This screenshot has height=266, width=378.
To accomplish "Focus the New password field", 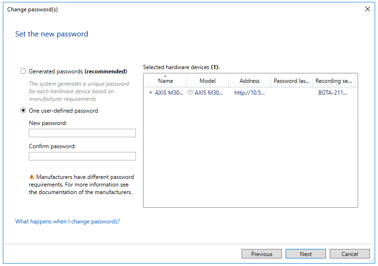I will [x=82, y=133].
